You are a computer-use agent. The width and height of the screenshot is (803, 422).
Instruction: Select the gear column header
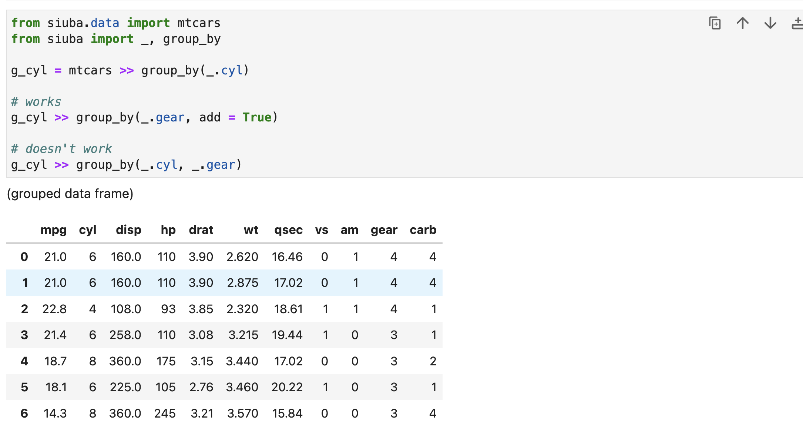point(384,230)
